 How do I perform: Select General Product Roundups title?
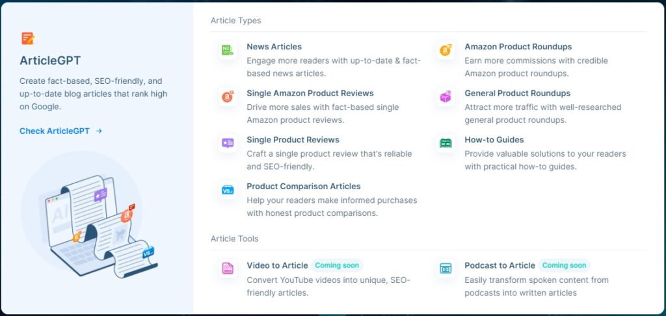coord(517,93)
